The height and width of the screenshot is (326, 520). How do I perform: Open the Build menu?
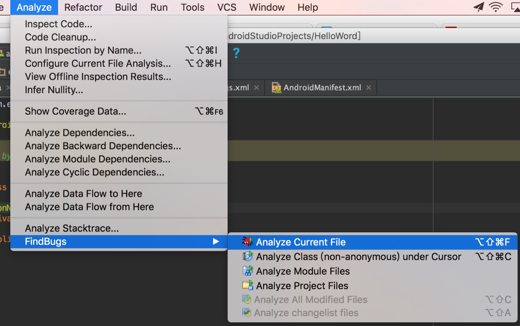126,7
